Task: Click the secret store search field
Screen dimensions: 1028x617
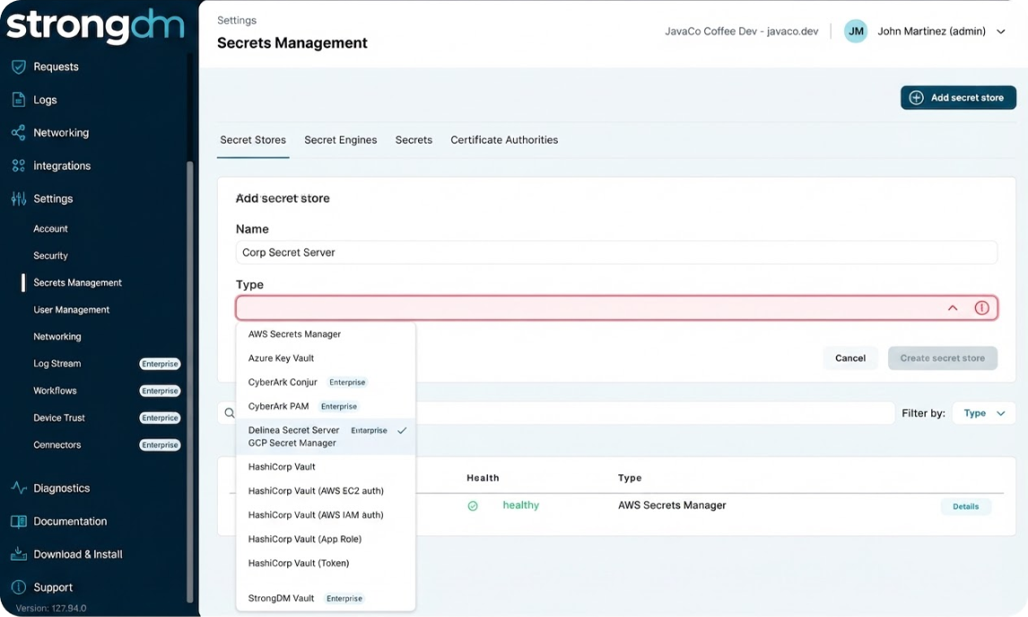Action: coord(556,413)
